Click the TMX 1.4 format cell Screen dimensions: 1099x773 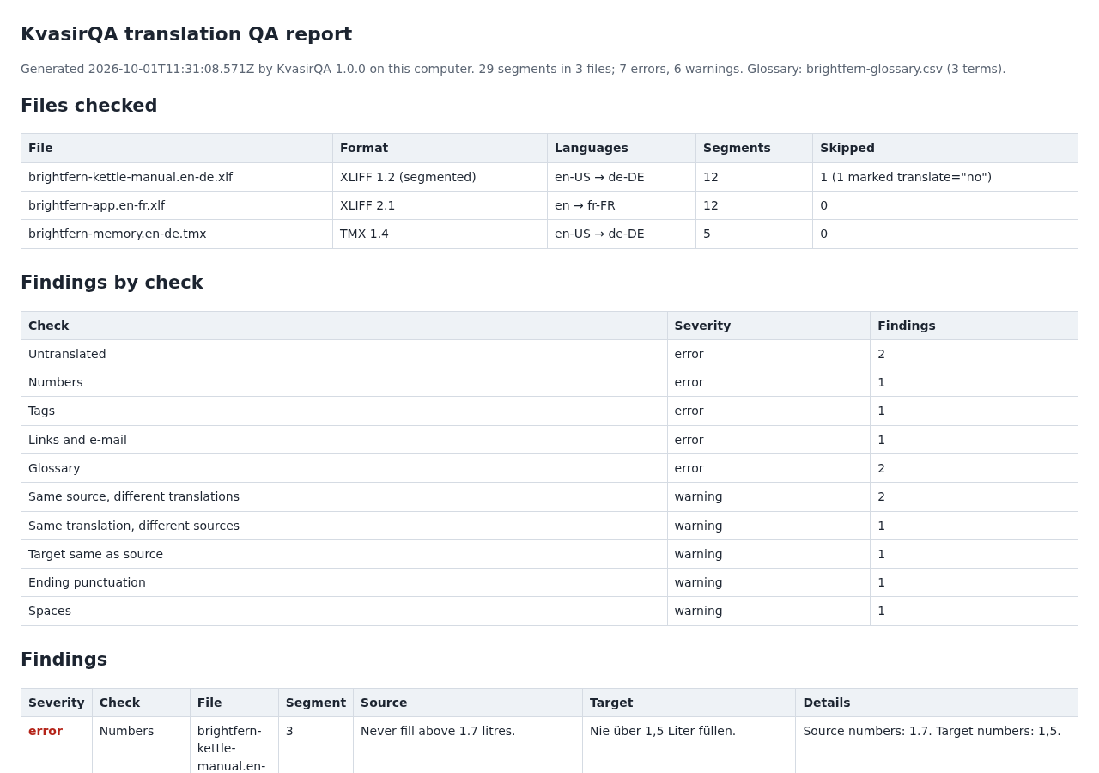[x=440, y=234]
